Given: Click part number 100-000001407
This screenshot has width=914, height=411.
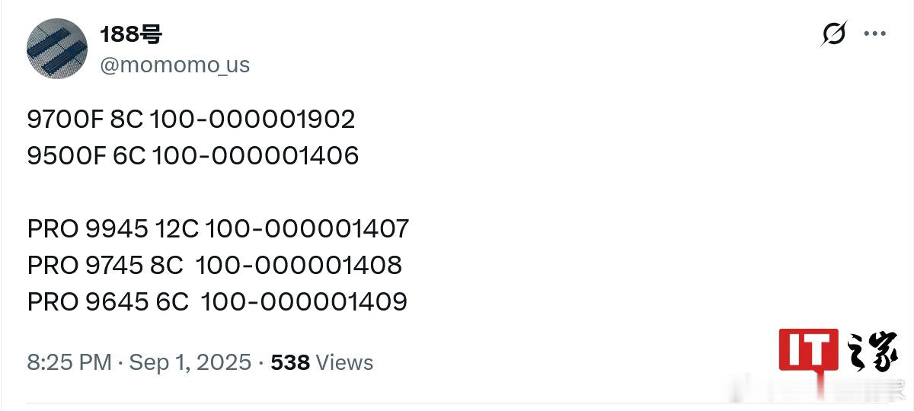Looking at the screenshot, I should (307, 228).
